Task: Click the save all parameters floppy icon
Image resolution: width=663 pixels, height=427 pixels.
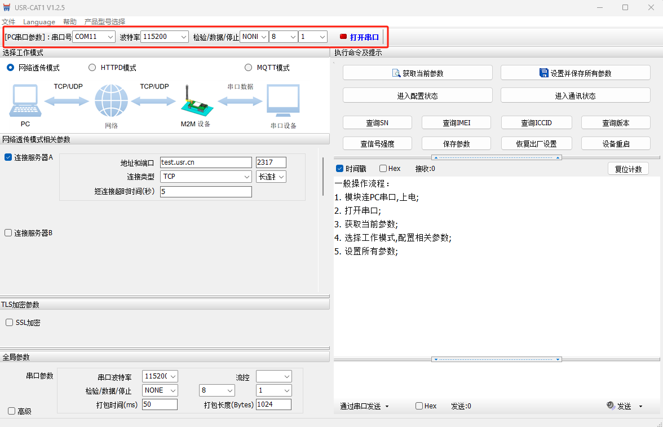Action: [x=543, y=73]
